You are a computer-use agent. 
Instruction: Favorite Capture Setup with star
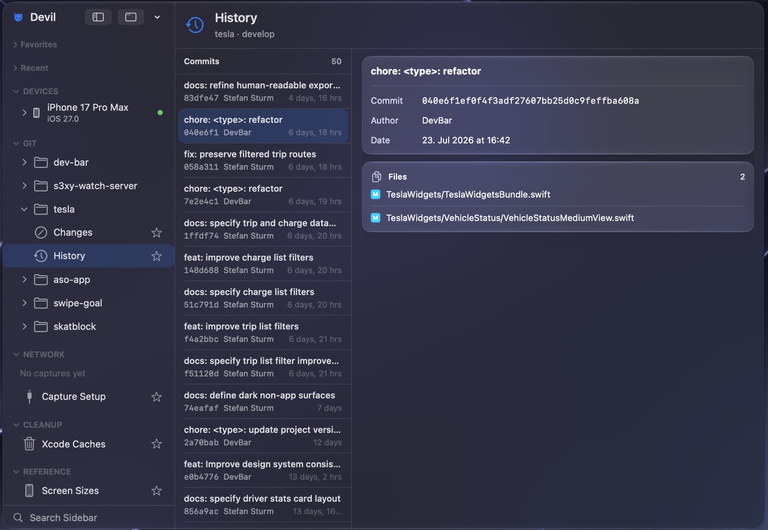coord(156,397)
